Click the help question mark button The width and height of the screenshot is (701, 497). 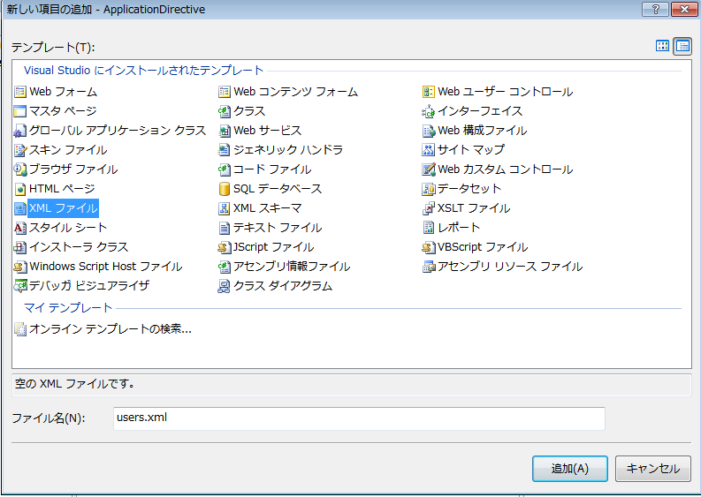655,9
